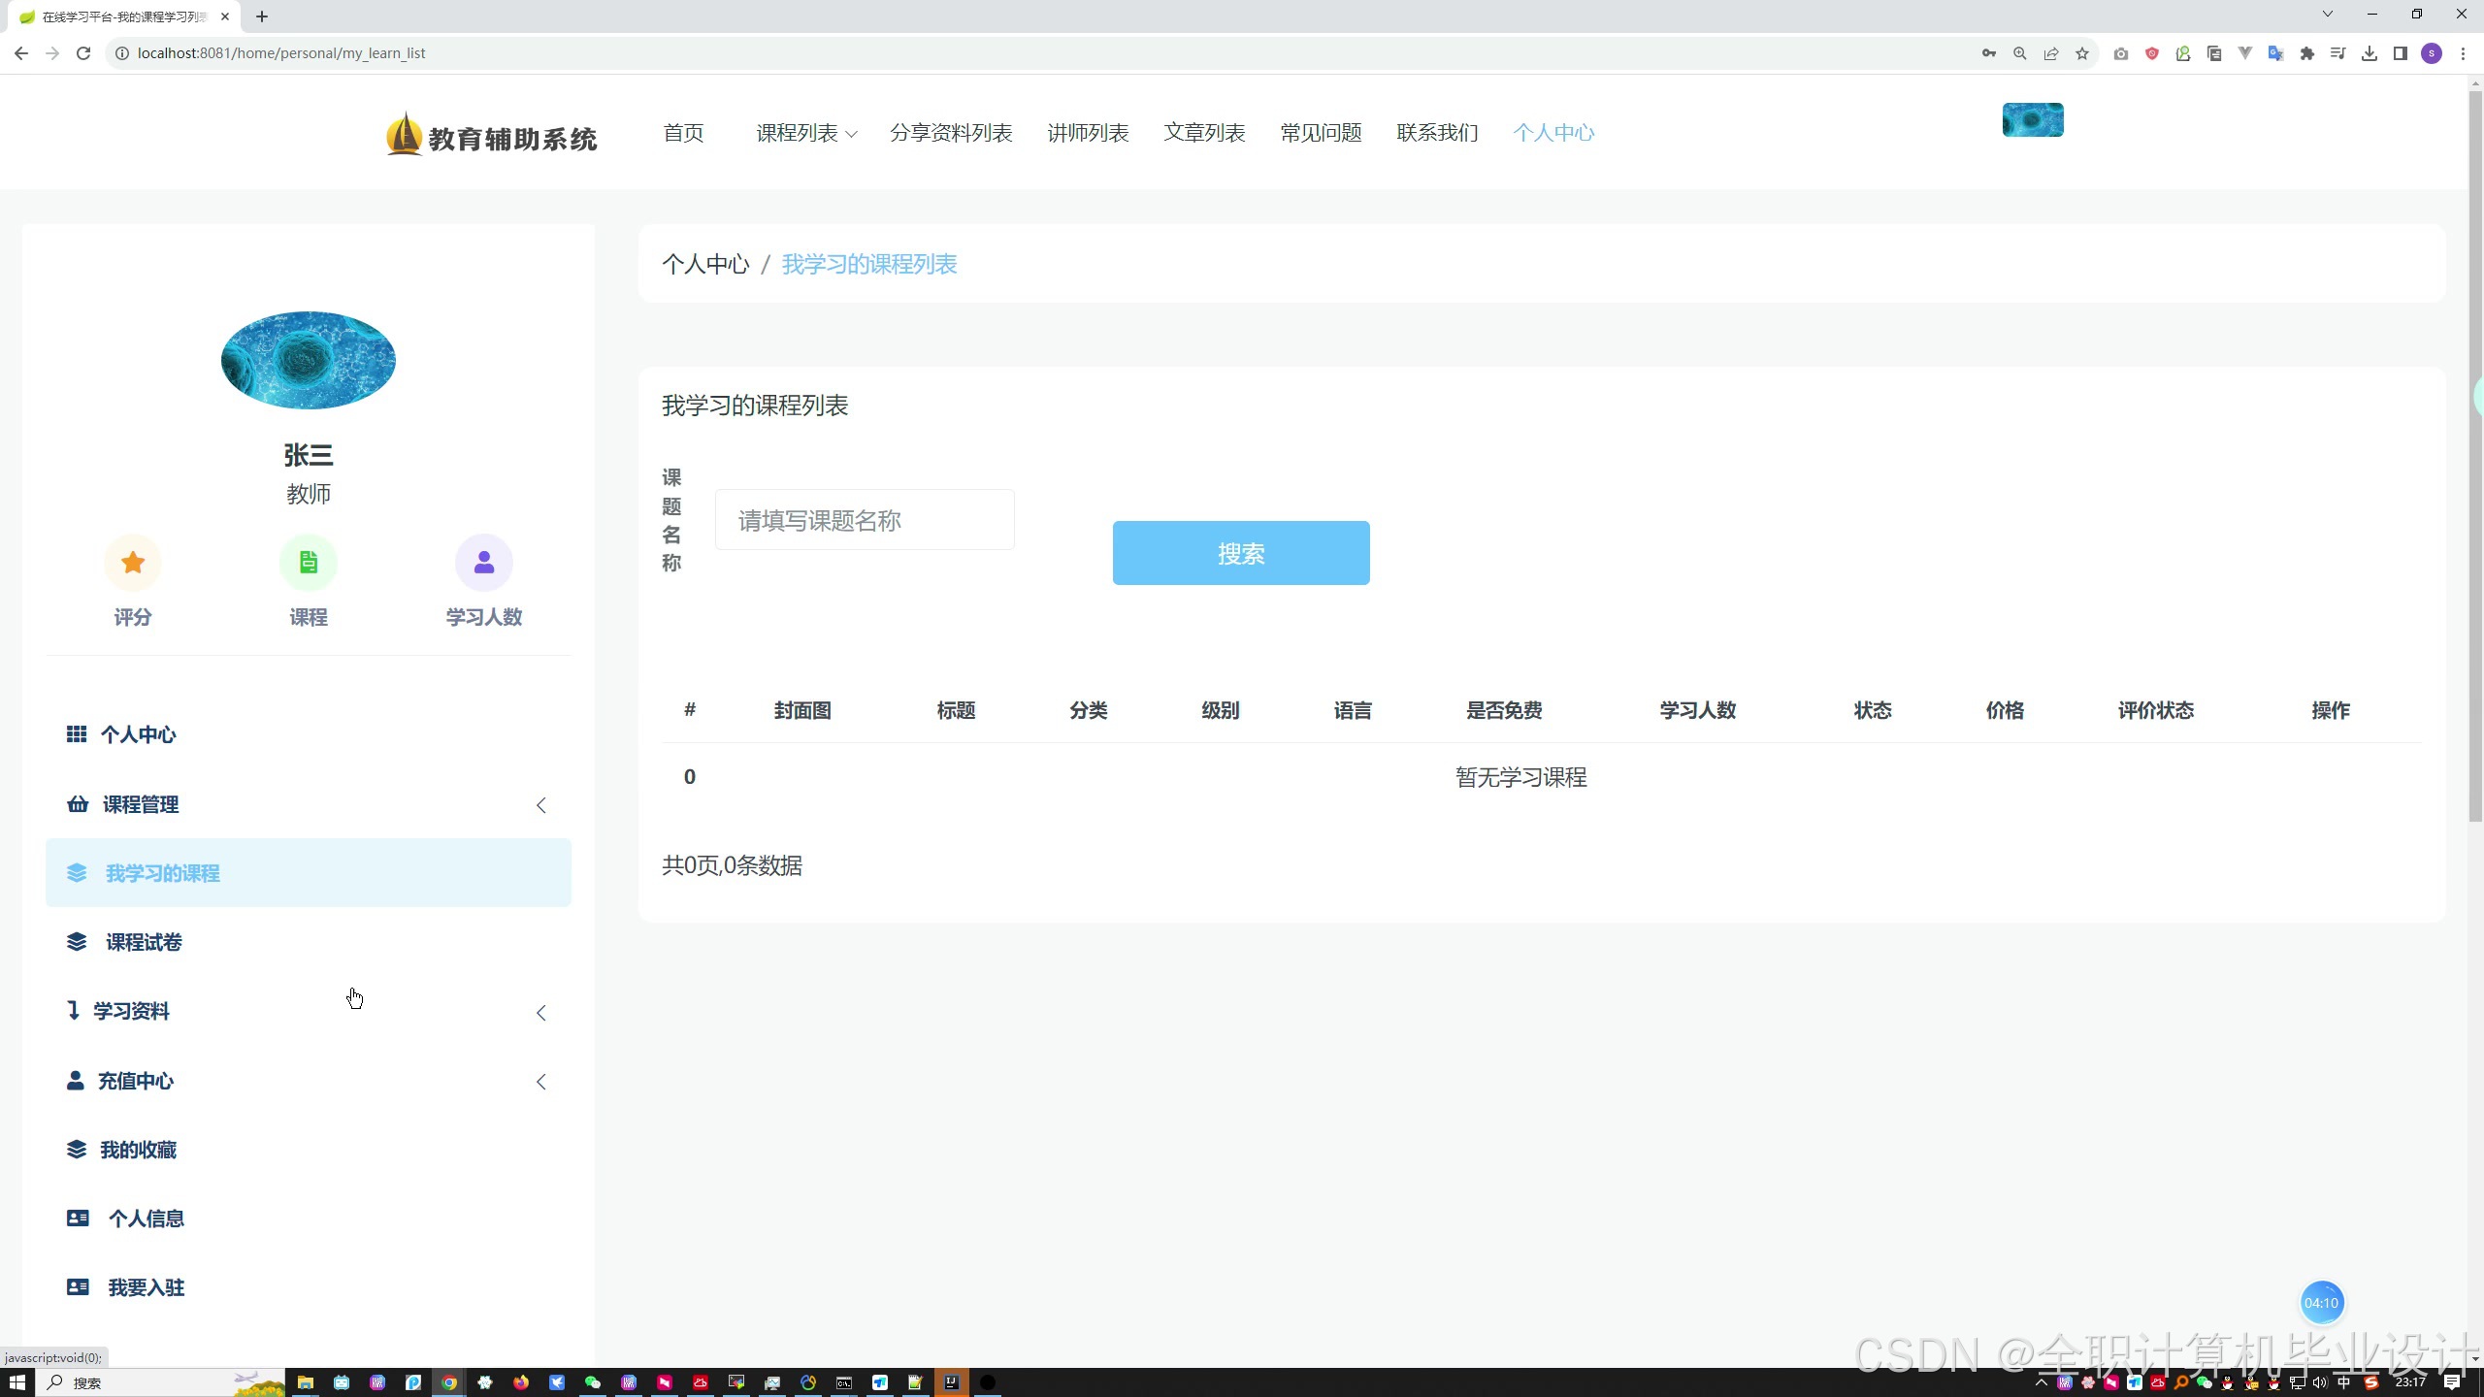Click the Windows Start button
2484x1397 pixels.
coord(17,1382)
